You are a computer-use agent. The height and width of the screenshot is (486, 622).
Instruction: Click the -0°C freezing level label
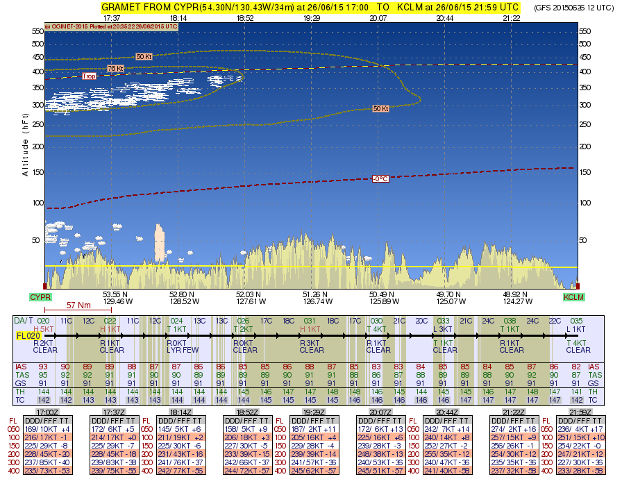pos(380,178)
